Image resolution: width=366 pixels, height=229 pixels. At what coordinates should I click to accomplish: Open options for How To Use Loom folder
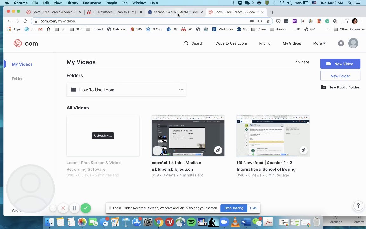pyautogui.click(x=181, y=89)
